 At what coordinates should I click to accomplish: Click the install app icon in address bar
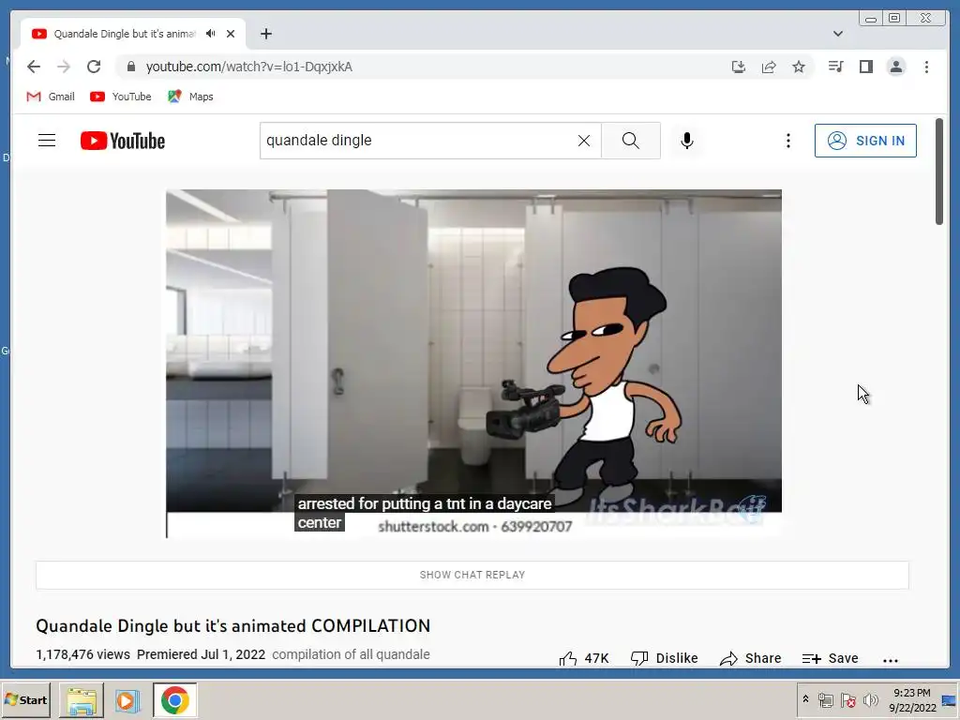coord(739,67)
